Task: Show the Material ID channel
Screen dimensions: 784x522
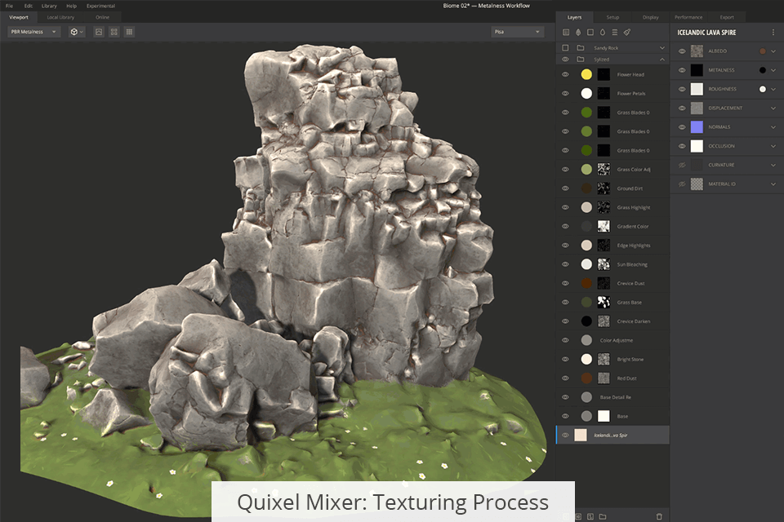Action: click(682, 184)
